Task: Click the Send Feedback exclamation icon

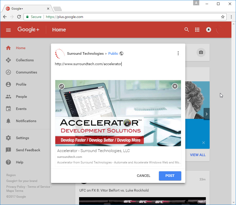Action: [8, 150]
